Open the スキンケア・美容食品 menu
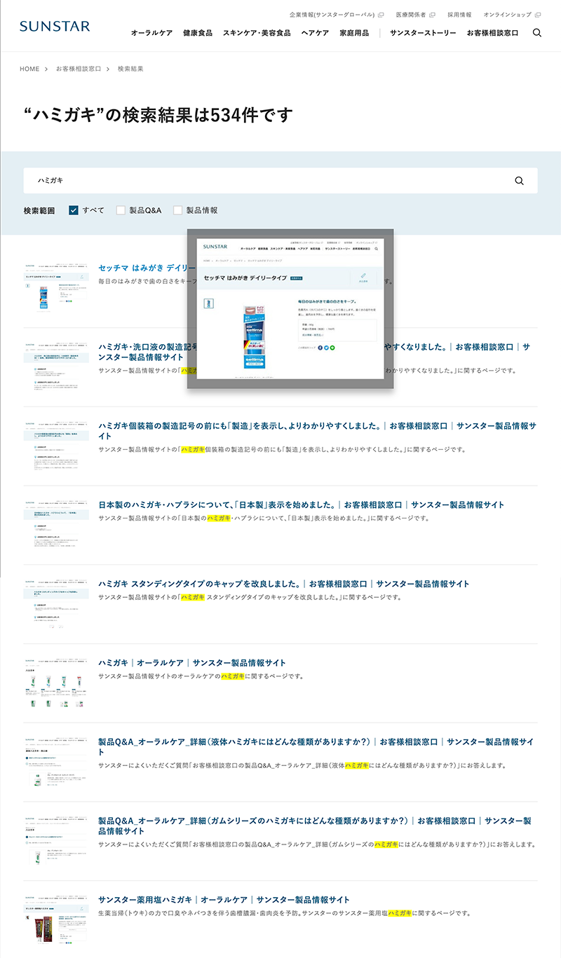561x958 pixels. pos(257,33)
